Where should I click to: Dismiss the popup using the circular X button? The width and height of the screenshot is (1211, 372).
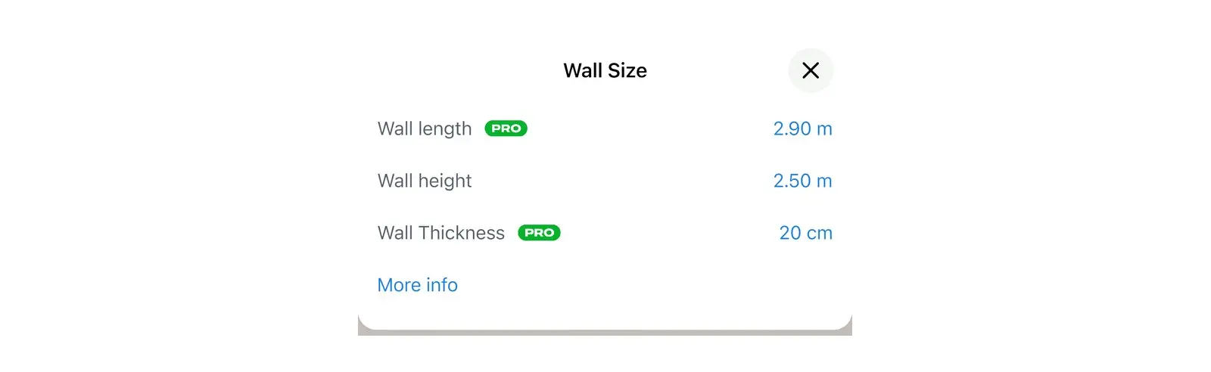[811, 70]
